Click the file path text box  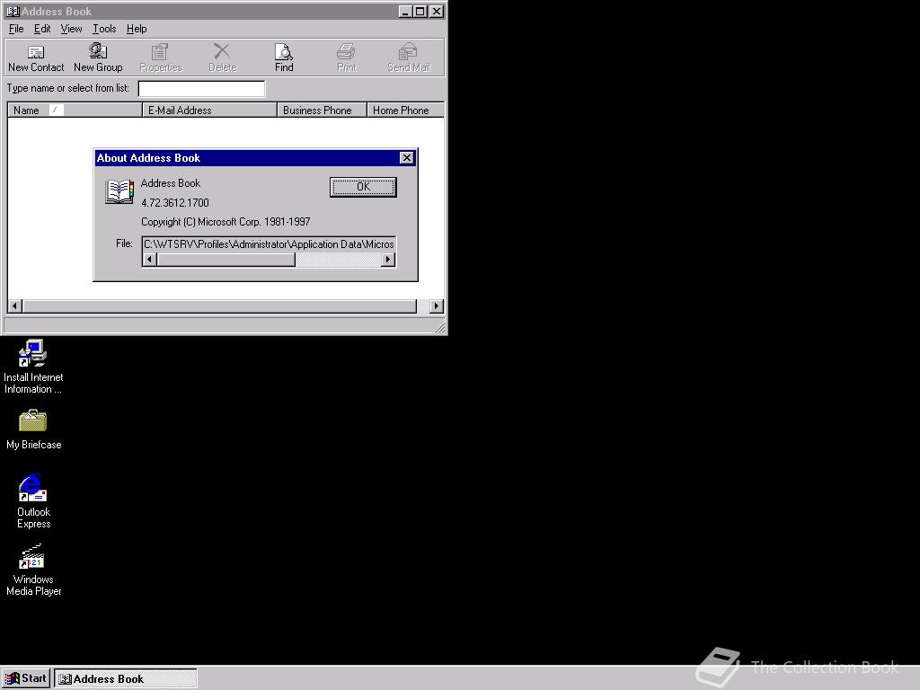(269, 244)
